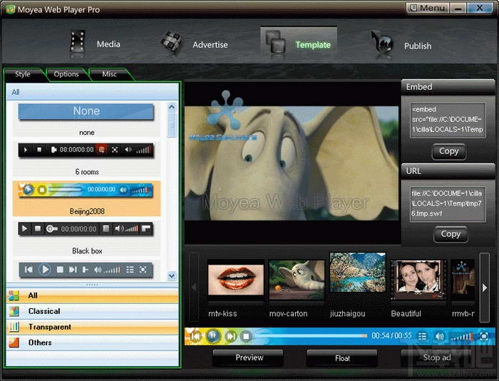Click the Embed code text field

click(x=448, y=120)
